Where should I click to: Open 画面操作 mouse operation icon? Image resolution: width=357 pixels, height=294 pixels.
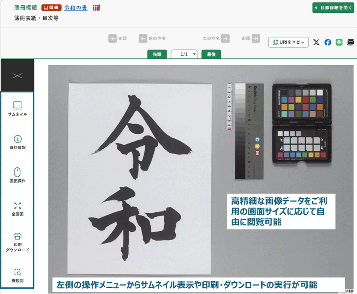[x=18, y=175]
